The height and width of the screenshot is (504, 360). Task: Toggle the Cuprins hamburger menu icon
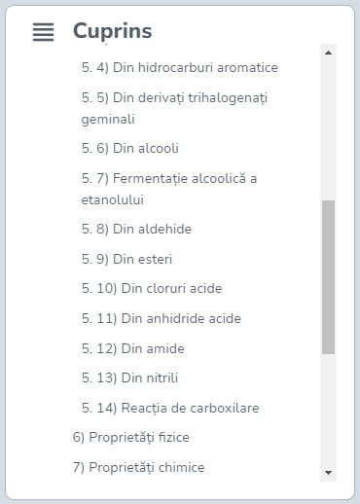click(x=43, y=32)
